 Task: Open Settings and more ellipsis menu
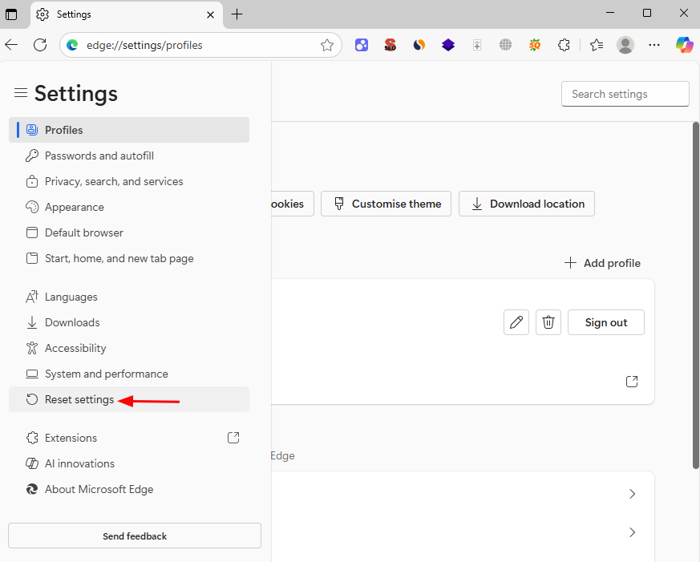tap(654, 45)
